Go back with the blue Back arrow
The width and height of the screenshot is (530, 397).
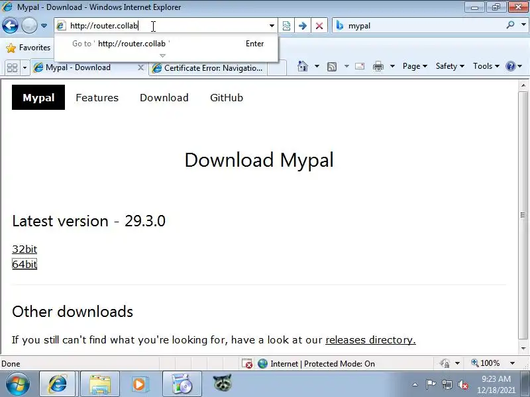[10, 26]
